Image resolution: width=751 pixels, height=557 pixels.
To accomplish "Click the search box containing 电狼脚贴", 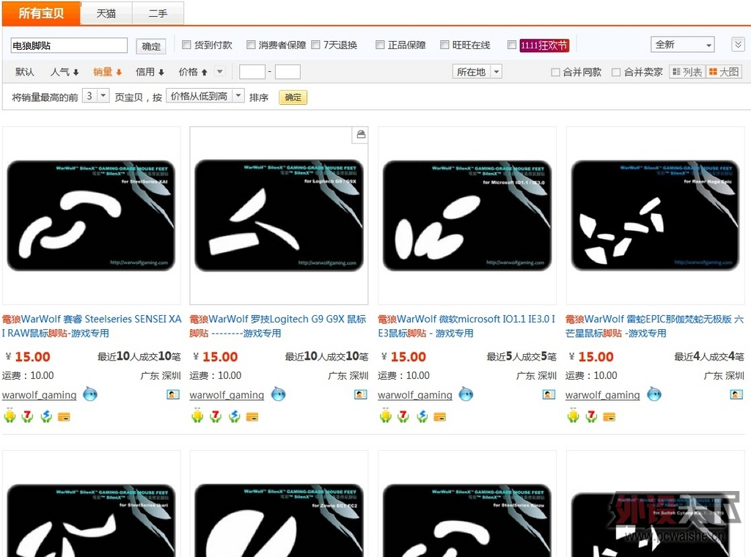I will (69, 45).
